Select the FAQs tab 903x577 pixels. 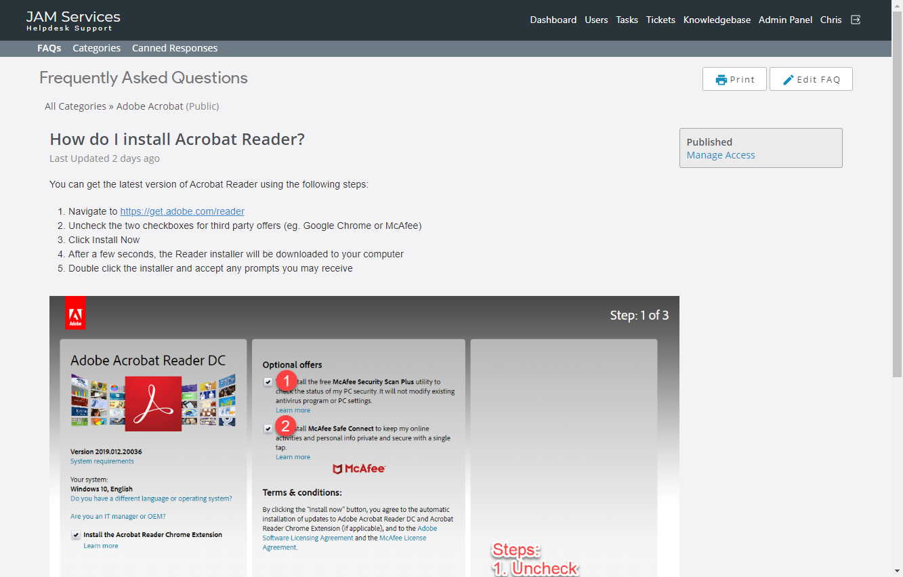coord(49,48)
